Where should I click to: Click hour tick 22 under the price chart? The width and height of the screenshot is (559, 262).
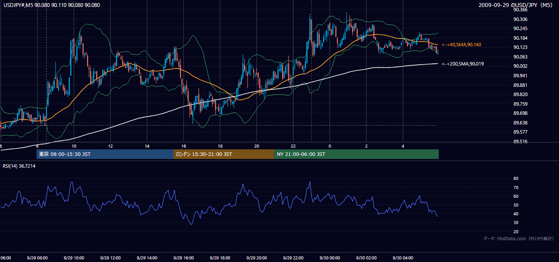pos(293,146)
